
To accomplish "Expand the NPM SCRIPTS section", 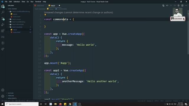I will point(12,98).
